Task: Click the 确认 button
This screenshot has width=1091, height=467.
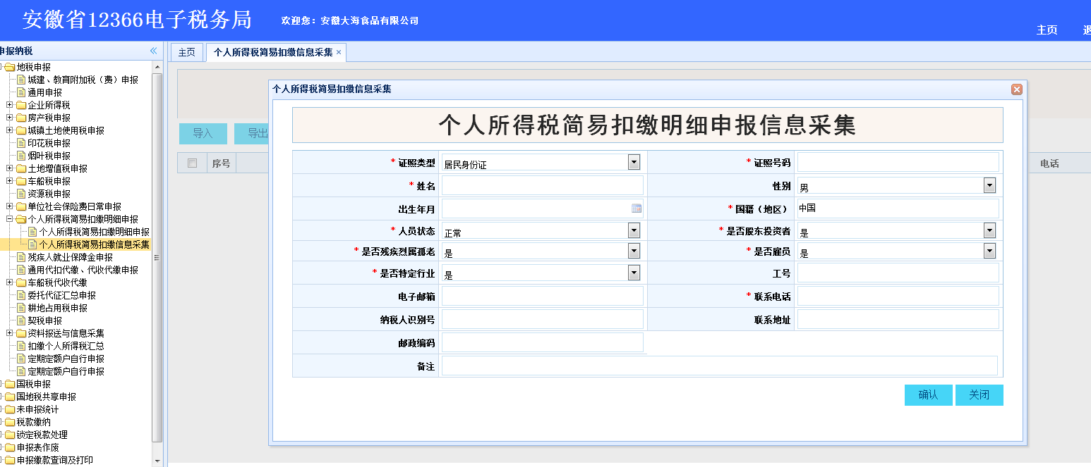Action: tap(928, 395)
